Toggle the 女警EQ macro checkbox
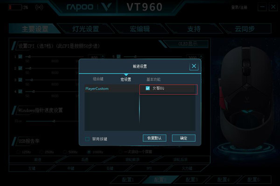The height and width of the screenshot is (186, 280). click(147, 88)
